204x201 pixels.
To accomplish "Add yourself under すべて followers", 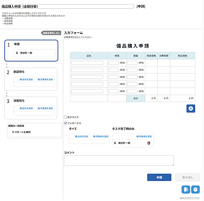I will click(82, 136).
